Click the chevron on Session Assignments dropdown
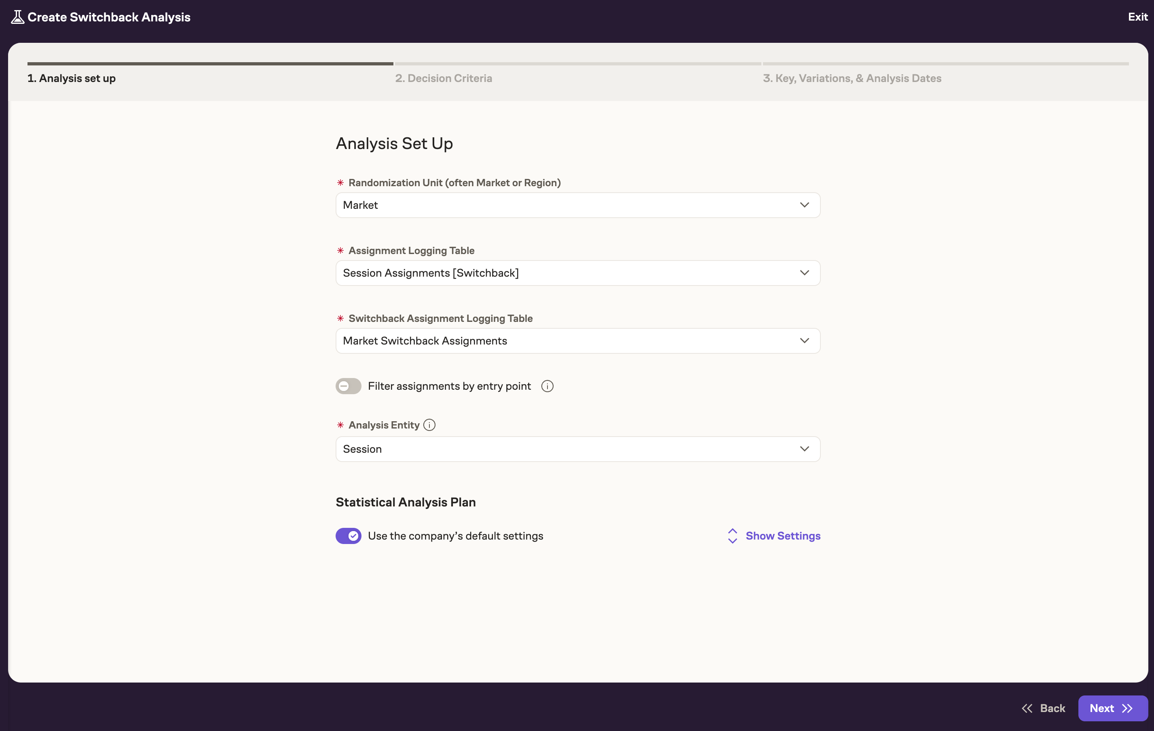Image resolution: width=1154 pixels, height=731 pixels. click(805, 273)
